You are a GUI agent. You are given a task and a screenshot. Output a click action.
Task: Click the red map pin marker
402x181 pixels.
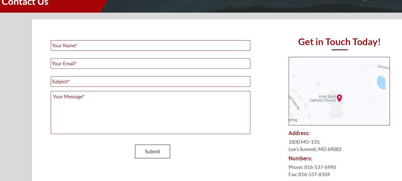point(339,98)
